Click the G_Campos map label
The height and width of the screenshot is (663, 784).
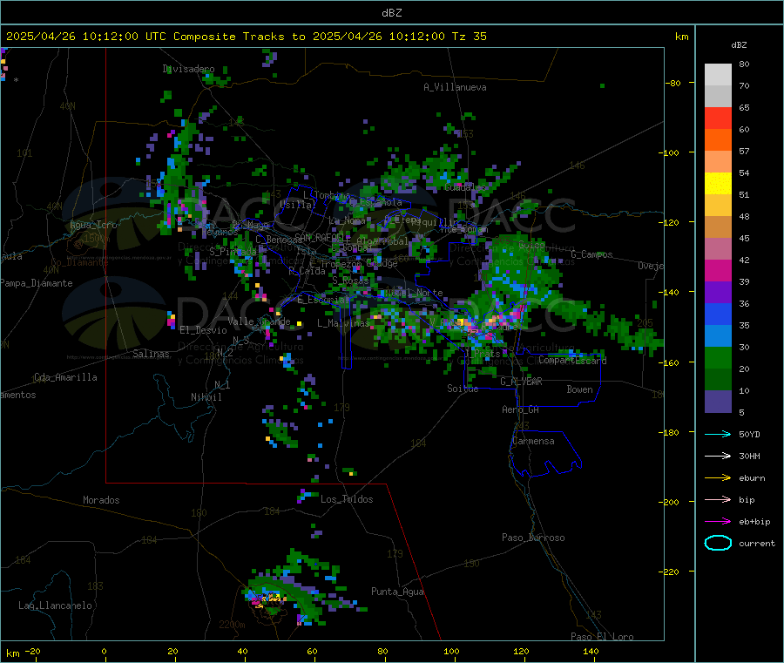click(591, 254)
